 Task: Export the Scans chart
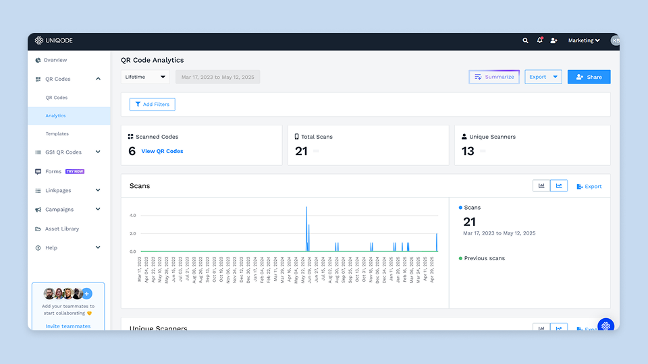coord(589,187)
